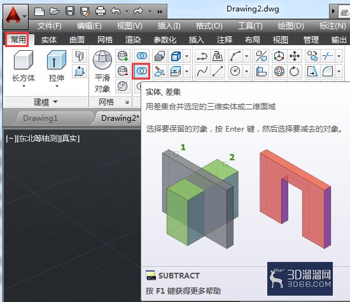Select the Line draw tool
Viewport: 350px width, 302px height.
(x=218, y=71)
